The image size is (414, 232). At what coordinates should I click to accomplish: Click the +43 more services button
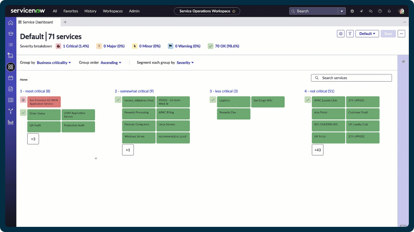[318, 150]
